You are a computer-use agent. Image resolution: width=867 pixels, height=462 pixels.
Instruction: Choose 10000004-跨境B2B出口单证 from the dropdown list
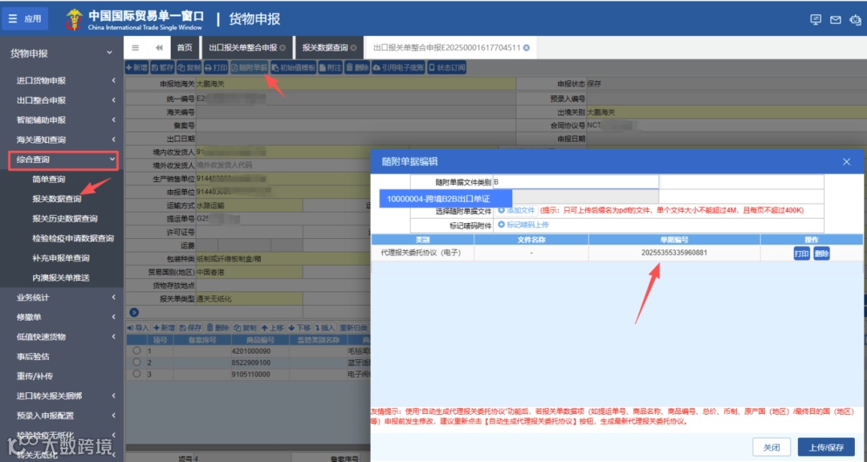(x=446, y=199)
